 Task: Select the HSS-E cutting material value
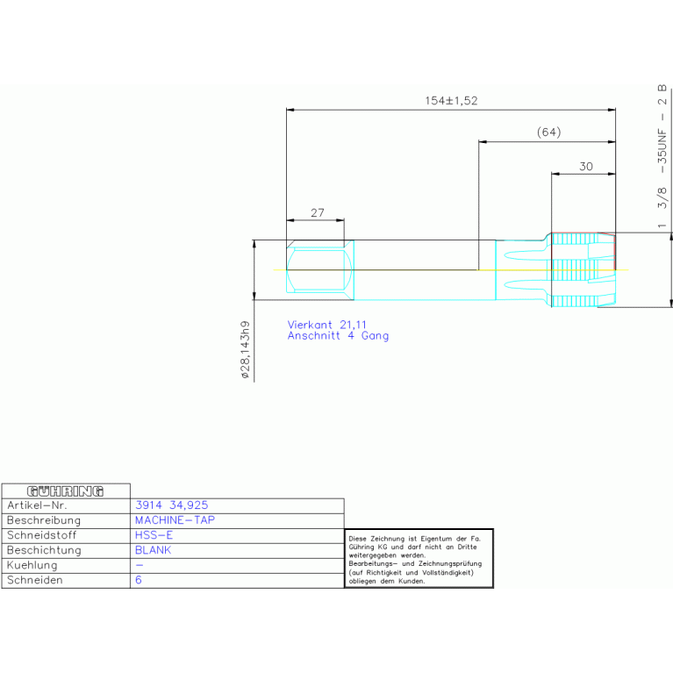tap(154, 535)
